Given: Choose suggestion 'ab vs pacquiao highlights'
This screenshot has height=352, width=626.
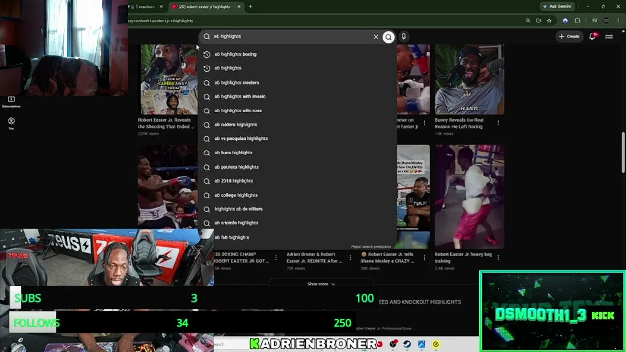Looking at the screenshot, I should [x=297, y=139].
